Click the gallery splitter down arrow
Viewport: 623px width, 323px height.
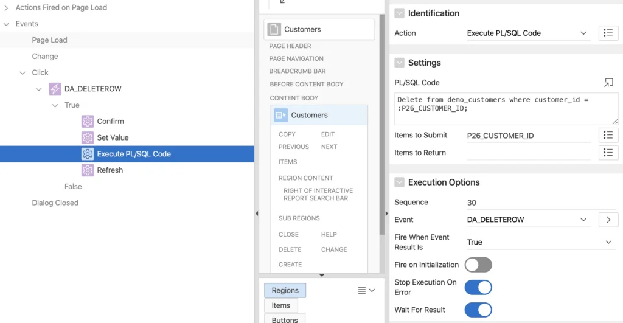coord(321,275)
